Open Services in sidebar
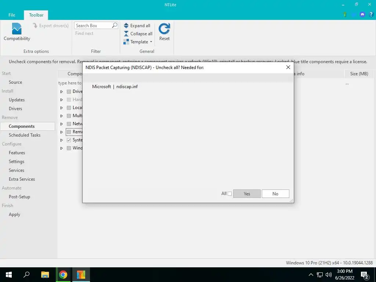The height and width of the screenshot is (282, 376). 16,170
